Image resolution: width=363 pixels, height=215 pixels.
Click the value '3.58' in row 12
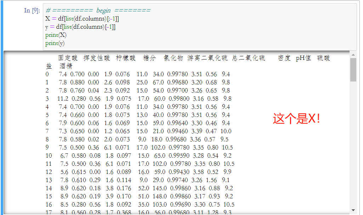[x=198, y=172]
